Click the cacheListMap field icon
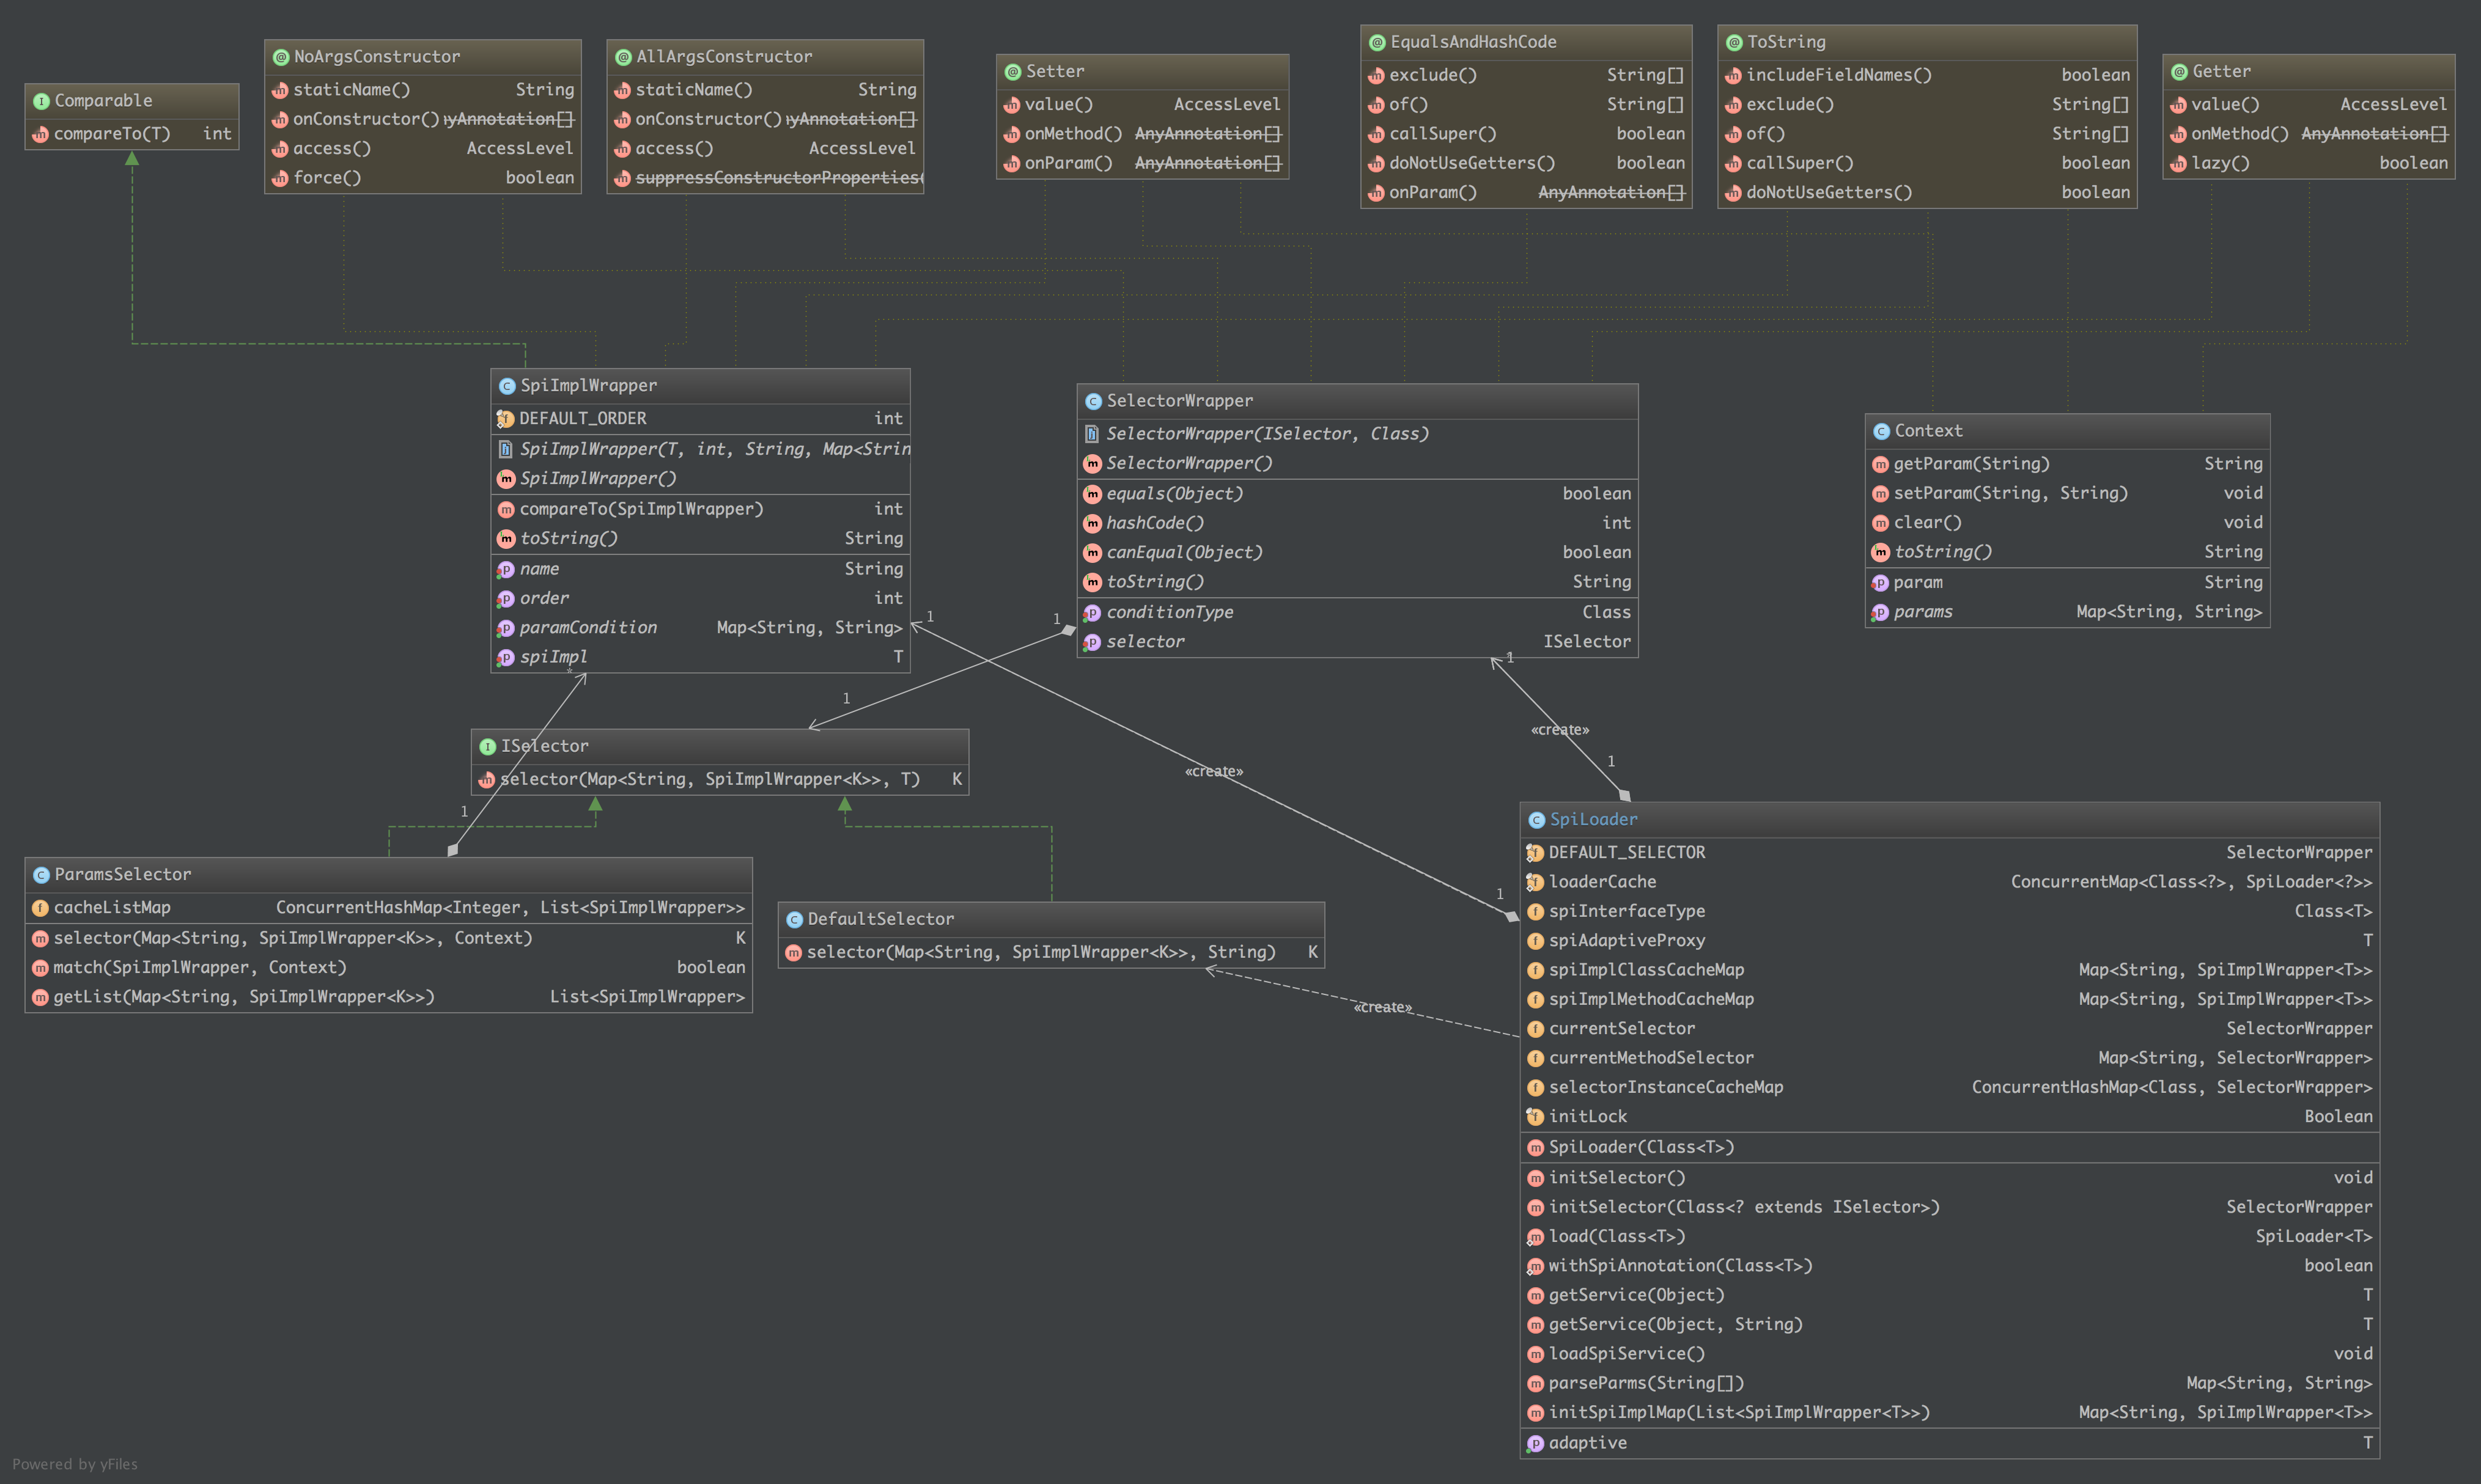This screenshot has height=1484, width=2481. (x=40, y=908)
